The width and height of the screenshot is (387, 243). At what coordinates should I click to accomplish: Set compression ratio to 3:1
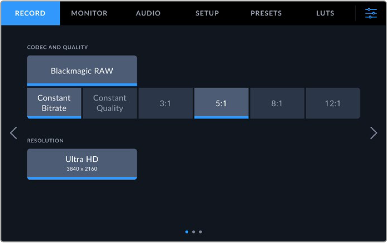tap(166, 103)
